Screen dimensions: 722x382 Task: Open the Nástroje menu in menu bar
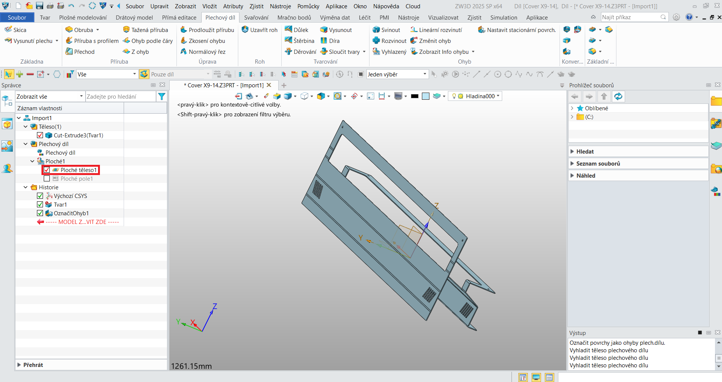tap(280, 6)
